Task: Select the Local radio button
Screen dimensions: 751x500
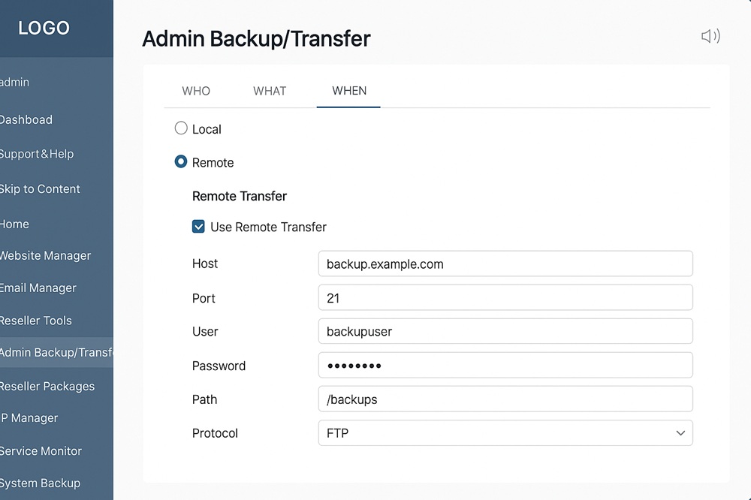Action: coord(181,128)
